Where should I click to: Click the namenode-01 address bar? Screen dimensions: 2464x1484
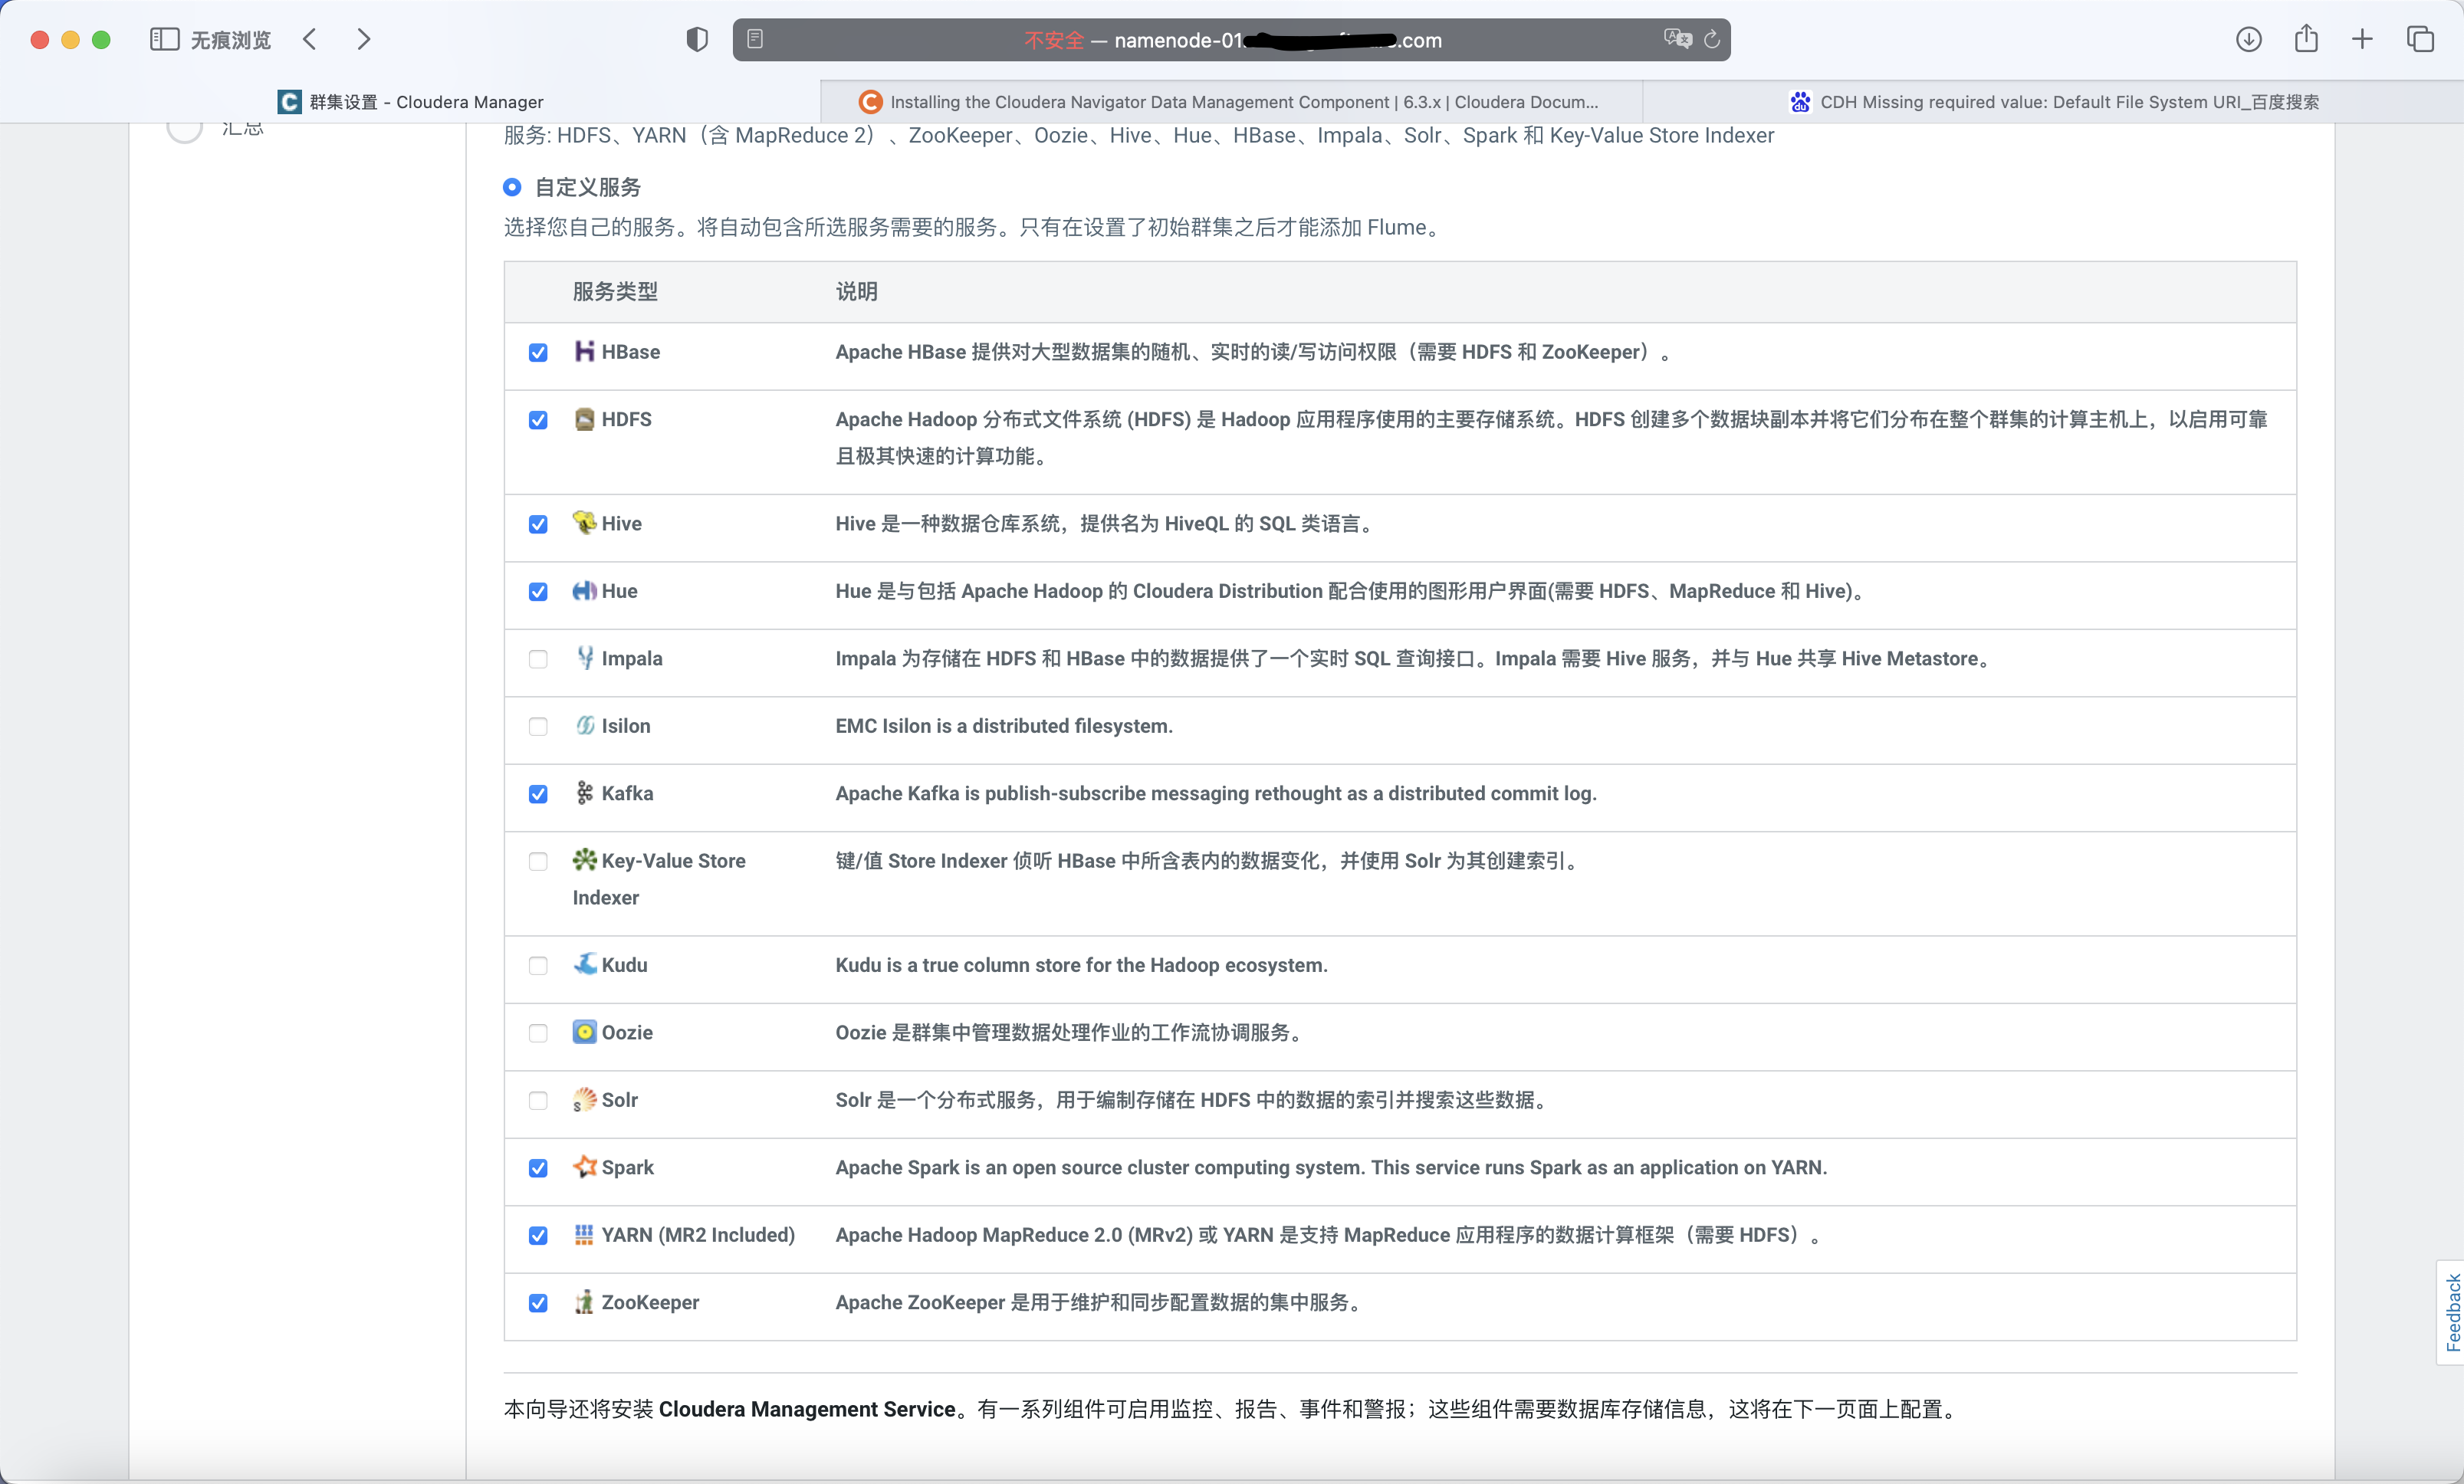[x=1231, y=40]
